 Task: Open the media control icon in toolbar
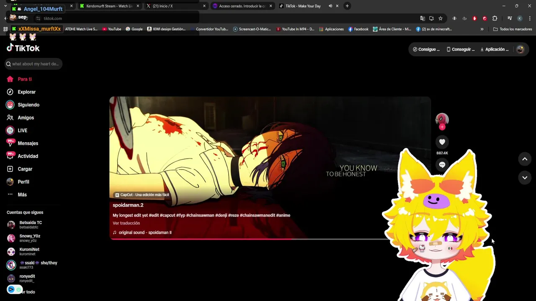coord(510,18)
